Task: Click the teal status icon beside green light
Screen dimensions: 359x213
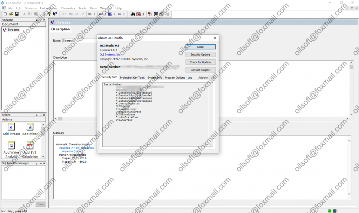Action: (x=335, y=211)
